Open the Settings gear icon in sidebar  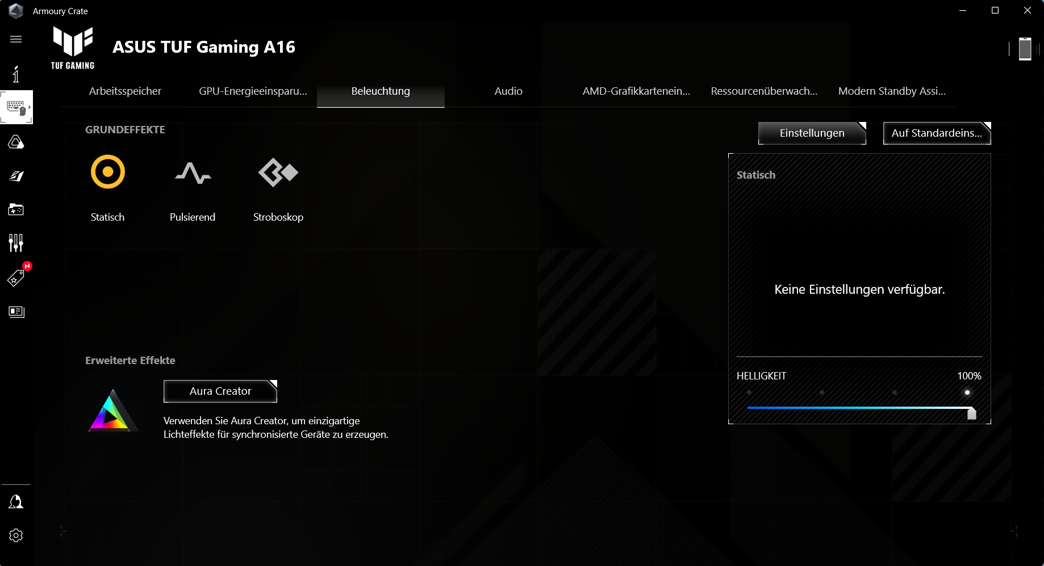[16, 535]
